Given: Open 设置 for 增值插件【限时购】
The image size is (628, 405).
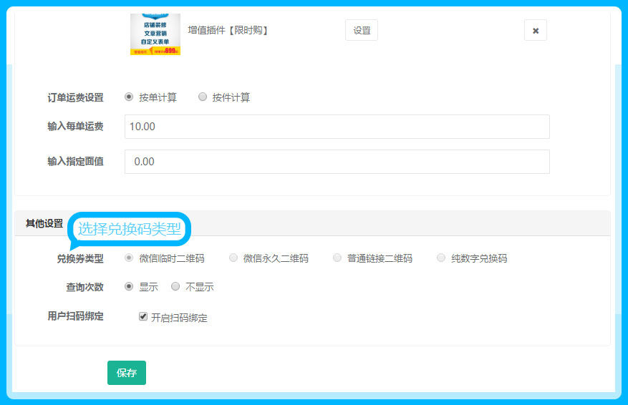Looking at the screenshot, I should pos(362,30).
